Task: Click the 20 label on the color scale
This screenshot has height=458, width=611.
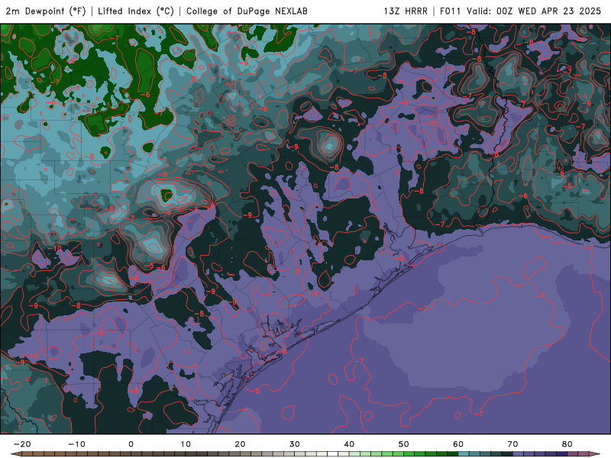Action: pos(240,444)
